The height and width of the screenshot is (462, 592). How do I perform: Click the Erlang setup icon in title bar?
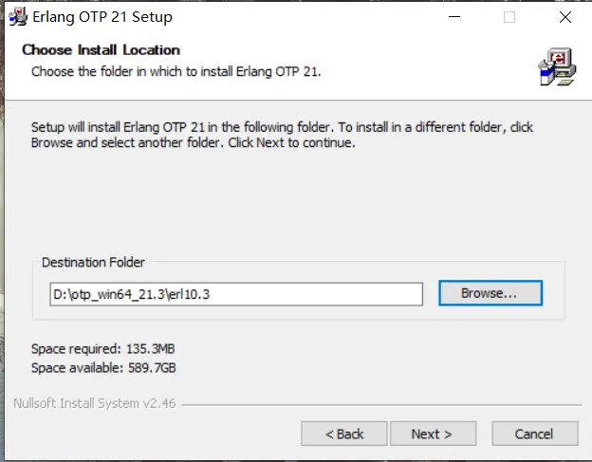(17, 17)
